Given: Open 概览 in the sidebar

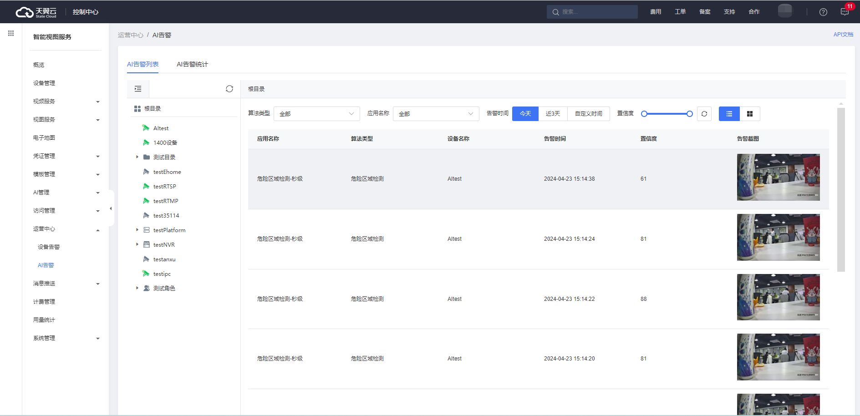Looking at the screenshot, I should pos(39,65).
